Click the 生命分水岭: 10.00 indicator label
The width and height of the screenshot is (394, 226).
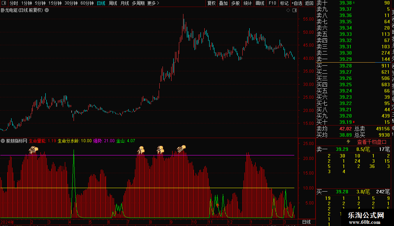pyautogui.click(x=75, y=141)
